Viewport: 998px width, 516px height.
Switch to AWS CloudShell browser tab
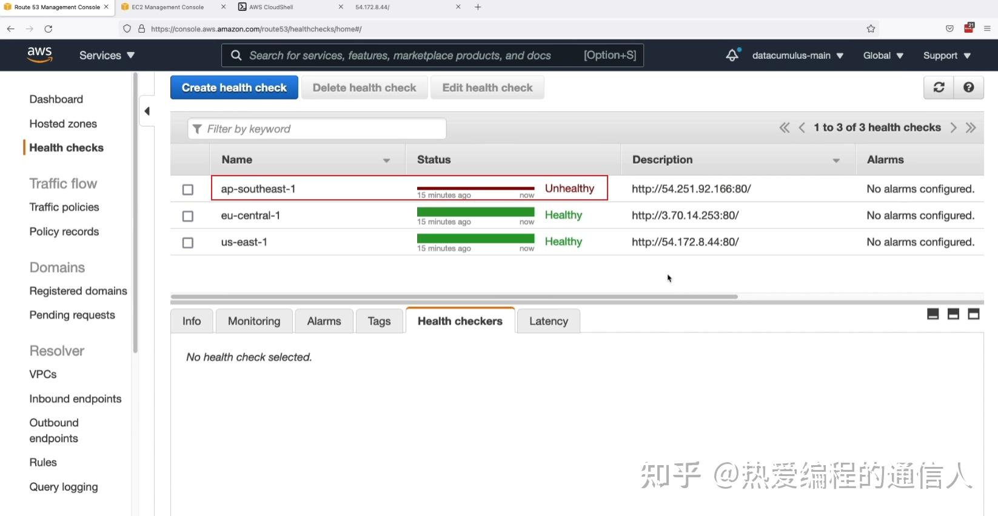[x=271, y=7]
